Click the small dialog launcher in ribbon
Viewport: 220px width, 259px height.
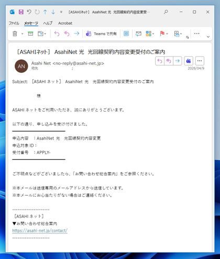point(188,37)
